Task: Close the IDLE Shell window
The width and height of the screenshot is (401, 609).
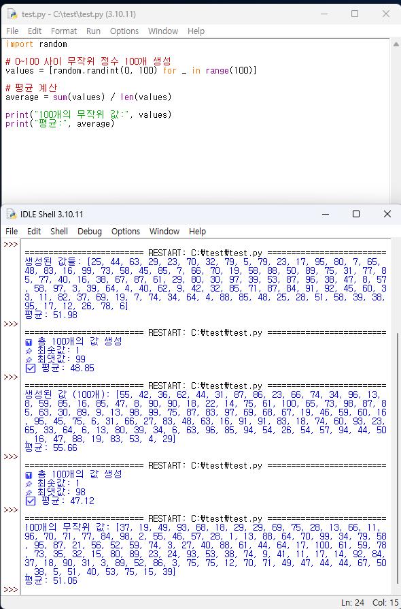Action: [387, 214]
